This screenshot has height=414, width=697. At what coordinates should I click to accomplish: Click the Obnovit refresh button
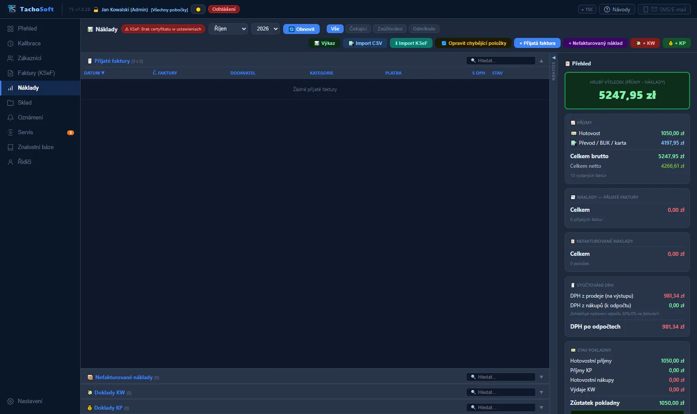click(301, 29)
